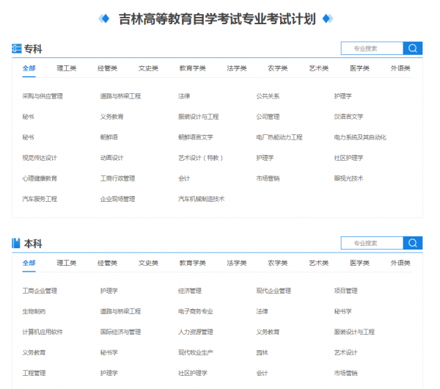
Task: Select the 文史类 tab under 专科
Action: [x=148, y=68]
